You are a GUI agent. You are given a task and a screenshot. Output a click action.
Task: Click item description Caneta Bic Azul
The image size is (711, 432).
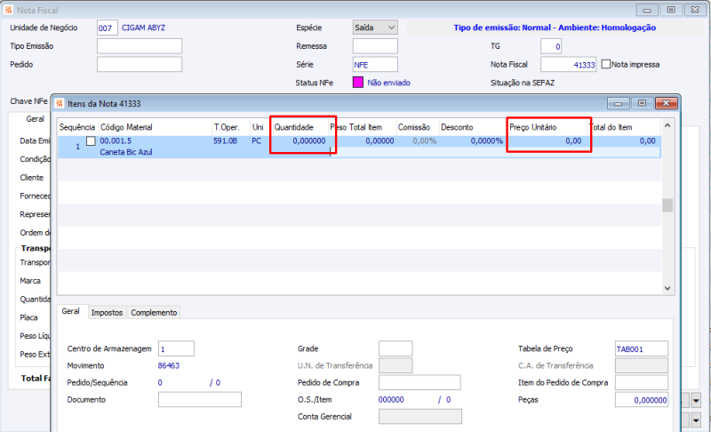pyautogui.click(x=126, y=152)
